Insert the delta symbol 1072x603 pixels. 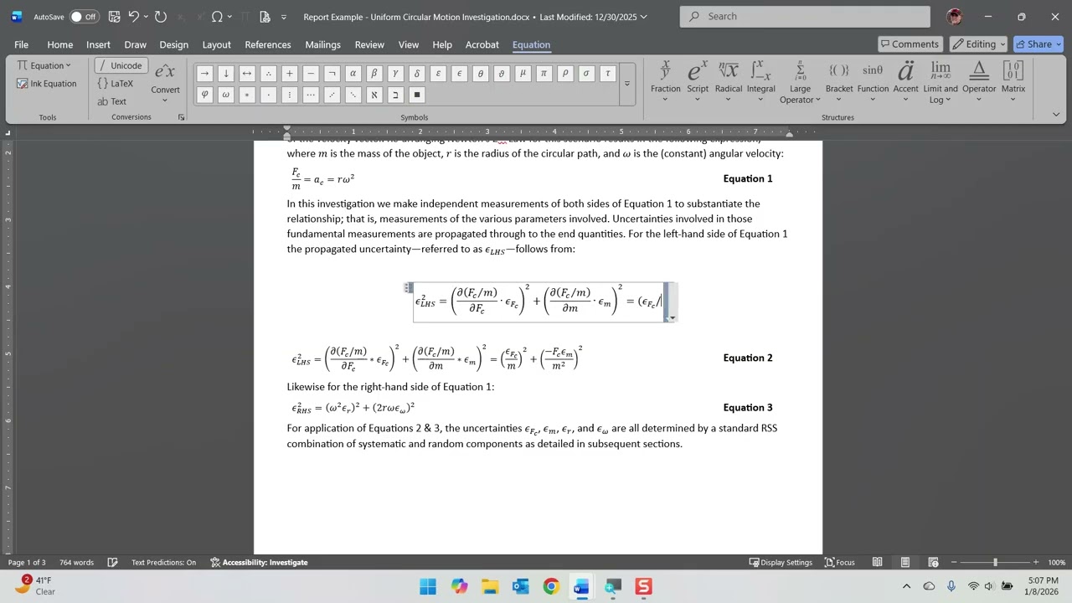point(416,74)
